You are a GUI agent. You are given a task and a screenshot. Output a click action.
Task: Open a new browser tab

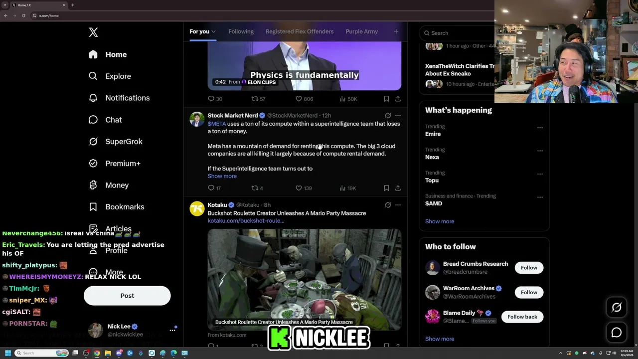click(73, 5)
